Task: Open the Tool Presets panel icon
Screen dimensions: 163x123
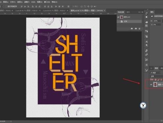Action: (x=147, y=60)
